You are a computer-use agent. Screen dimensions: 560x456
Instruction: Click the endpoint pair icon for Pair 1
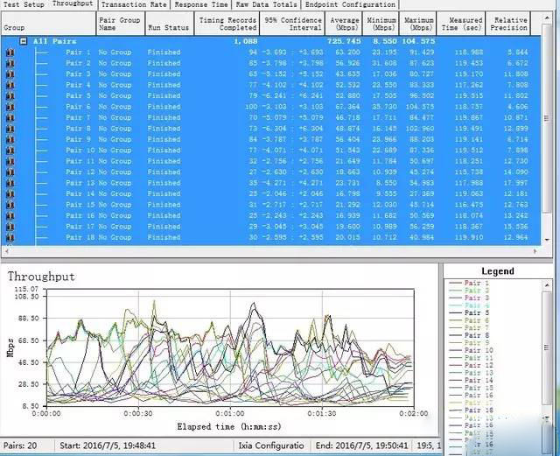point(10,53)
